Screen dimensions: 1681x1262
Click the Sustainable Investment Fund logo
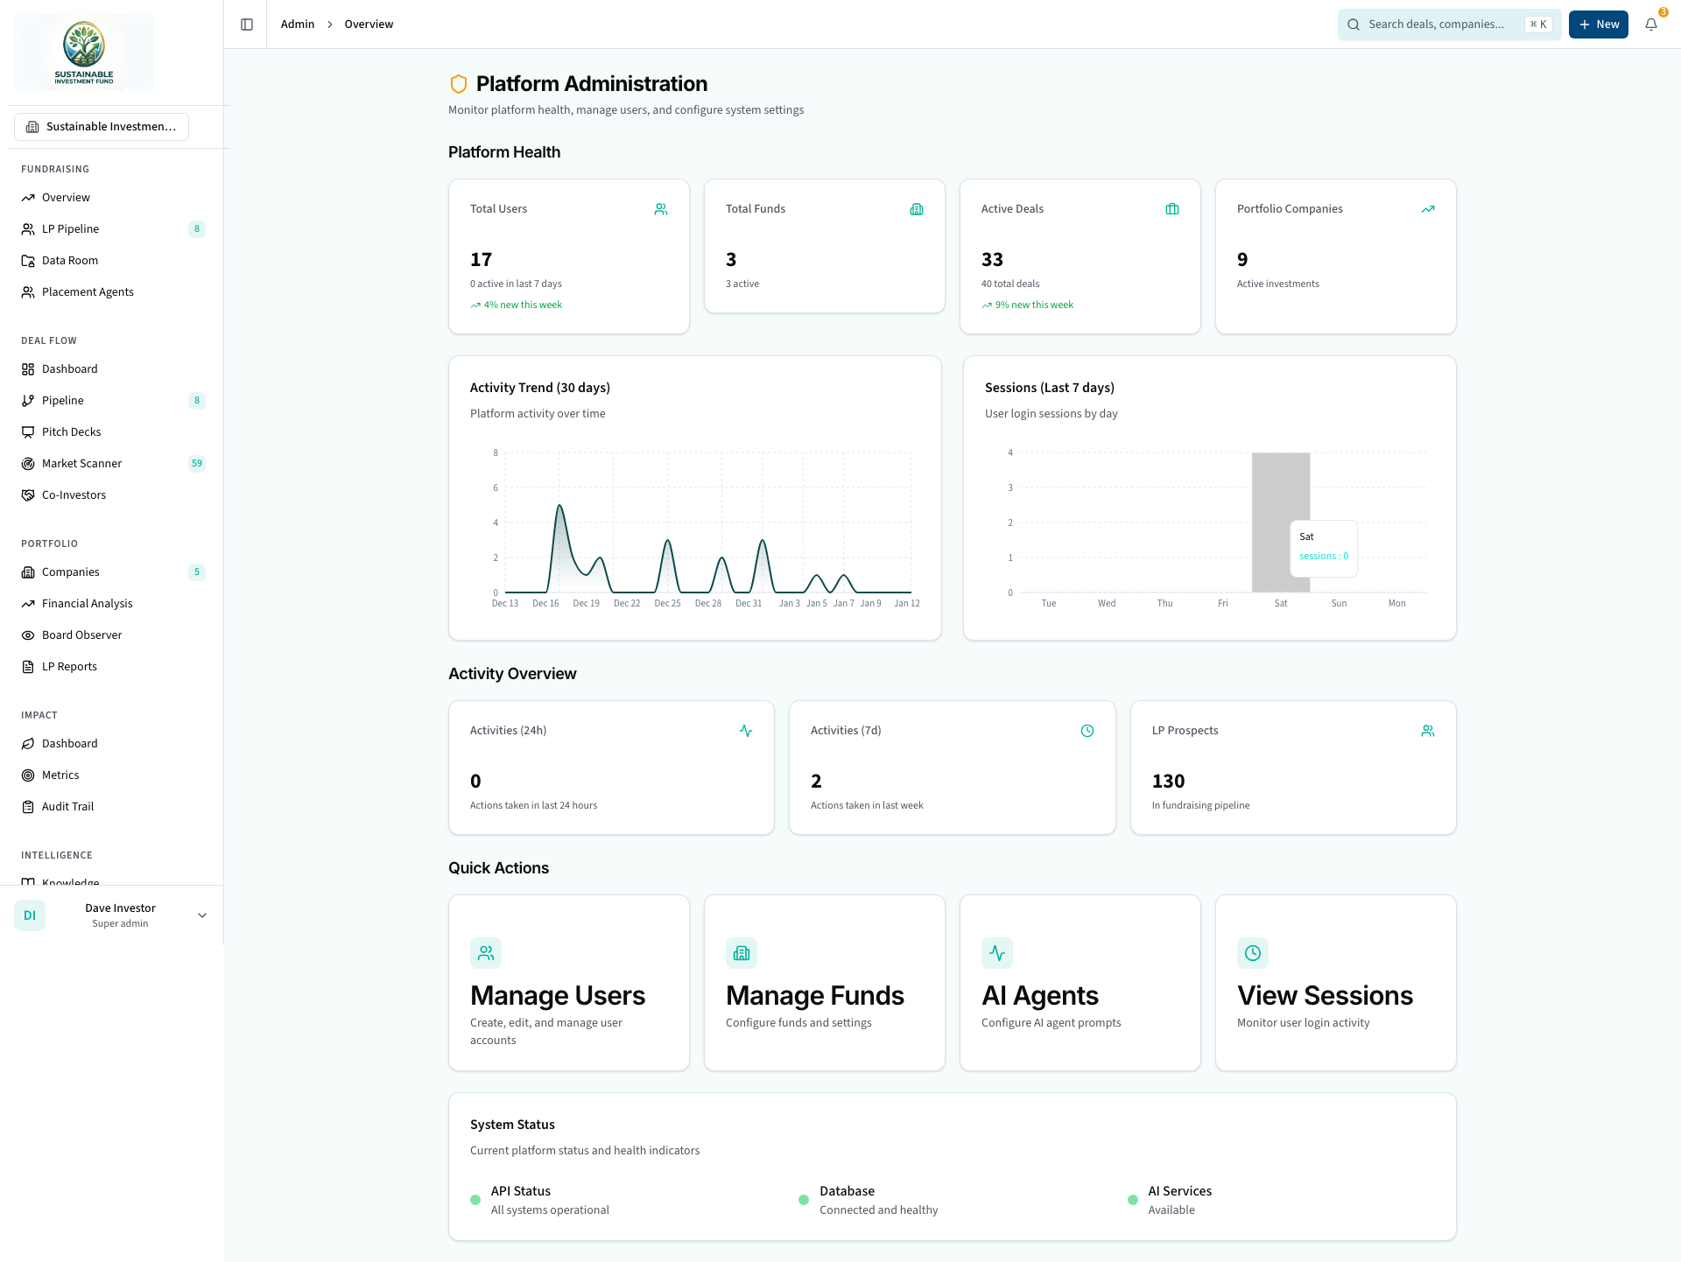point(84,53)
